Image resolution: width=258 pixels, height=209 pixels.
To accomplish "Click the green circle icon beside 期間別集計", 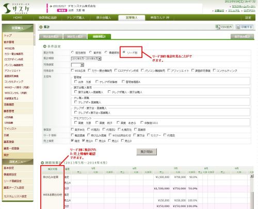I will point(42,163).
